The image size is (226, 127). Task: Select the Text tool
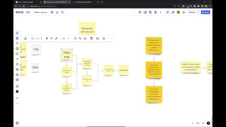click(17, 43)
